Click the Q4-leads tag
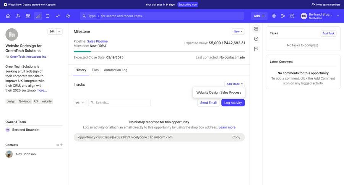Screen dimensions: 344x185 click(x=25, y=101)
